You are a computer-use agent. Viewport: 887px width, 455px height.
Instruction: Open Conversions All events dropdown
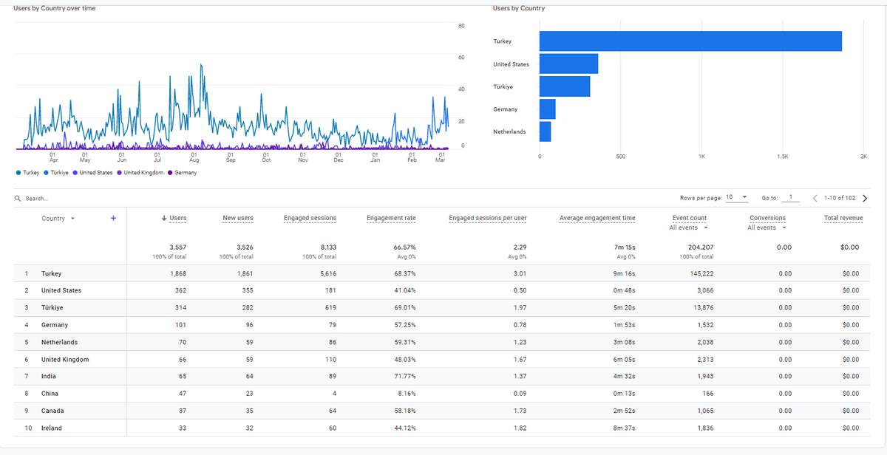pos(767,227)
